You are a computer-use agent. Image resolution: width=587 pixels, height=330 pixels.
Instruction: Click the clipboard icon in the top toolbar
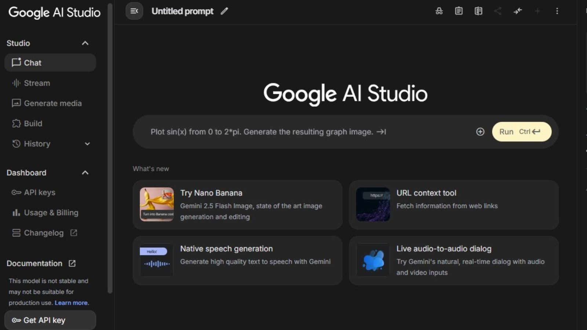tap(458, 11)
